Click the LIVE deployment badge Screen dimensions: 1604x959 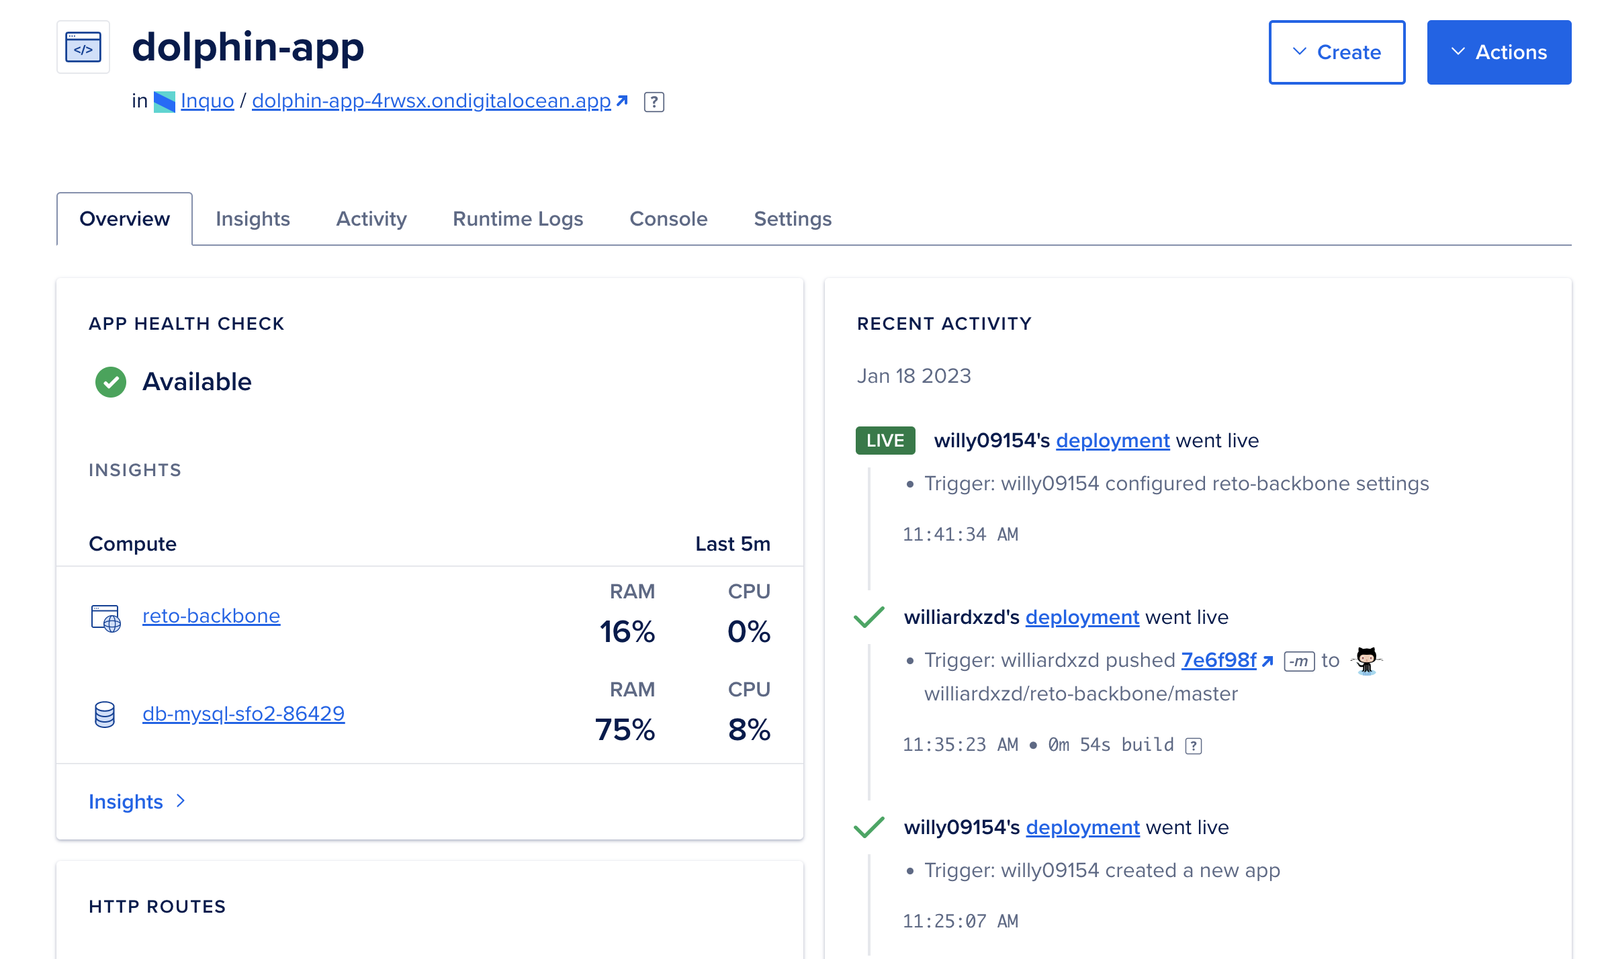coord(885,441)
